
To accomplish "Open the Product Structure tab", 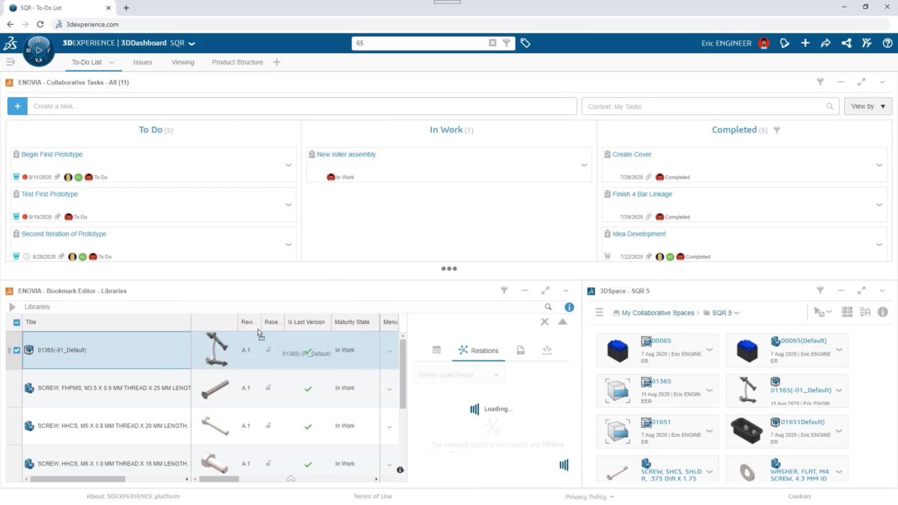I will [237, 62].
